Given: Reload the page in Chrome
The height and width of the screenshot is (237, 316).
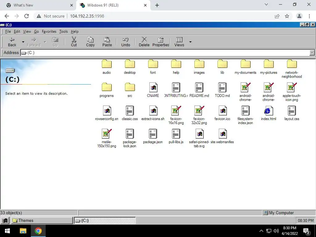Looking at the screenshot, I should pos(27,16).
